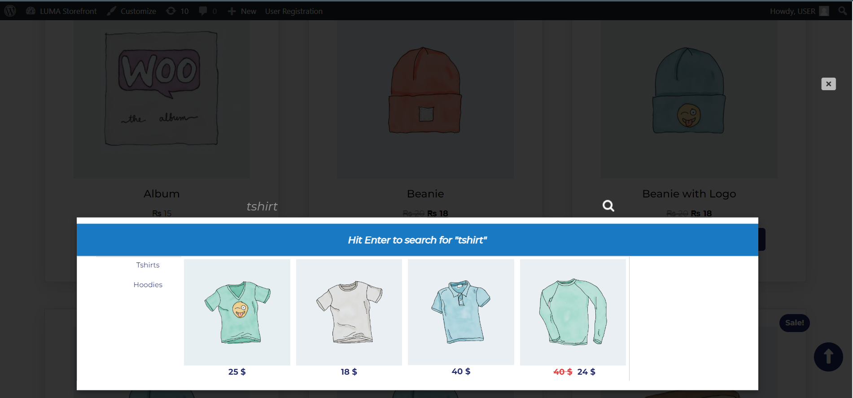The width and height of the screenshot is (853, 398).
Task: Open the updates item showing 10
Action: click(178, 11)
